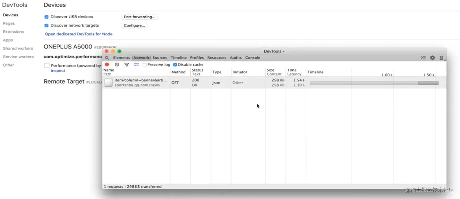Uncheck the Disable cache checkbox
This screenshot has width=460, height=199.
pyautogui.click(x=175, y=65)
